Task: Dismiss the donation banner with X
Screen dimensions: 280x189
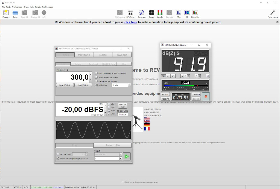Action: (x=277, y=22)
